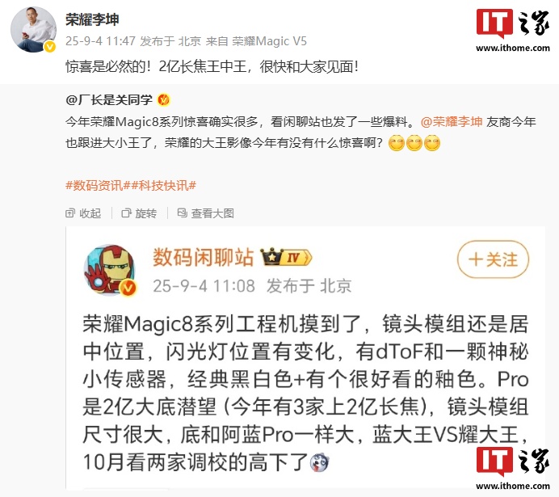Image resolution: width=559 pixels, height=497 pixels.
Task: Collapse the image with 收起
Action: [x=83, y=213]
